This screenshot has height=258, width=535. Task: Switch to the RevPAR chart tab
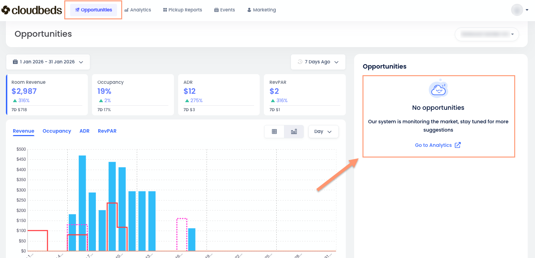click(107, 131)
